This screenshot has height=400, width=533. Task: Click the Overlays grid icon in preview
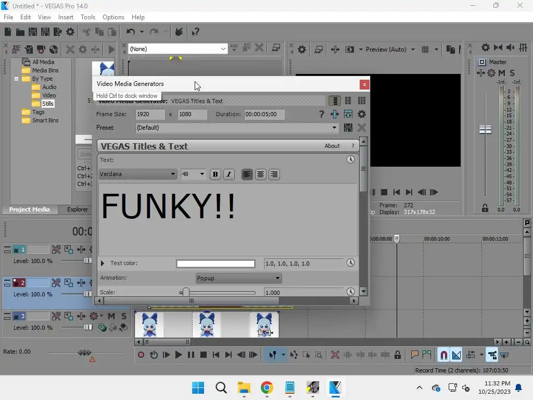click(x=425, y=49)
